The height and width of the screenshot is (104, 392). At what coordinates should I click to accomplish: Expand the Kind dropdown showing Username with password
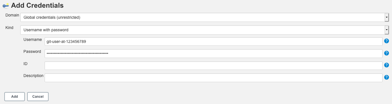[204, 30]
